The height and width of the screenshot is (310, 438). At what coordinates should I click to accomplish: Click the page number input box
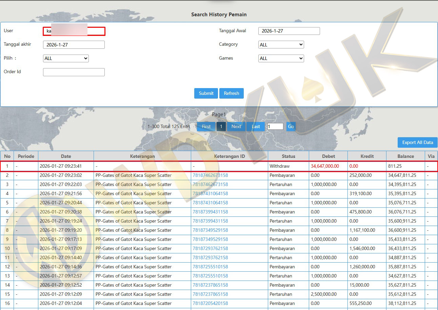pos(275,126)
